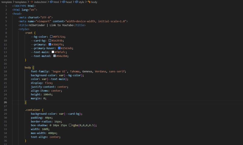Screen dimensions: 243x145
Task: Click the 'template' breadcrumb folder
Action: coord(7,2)
